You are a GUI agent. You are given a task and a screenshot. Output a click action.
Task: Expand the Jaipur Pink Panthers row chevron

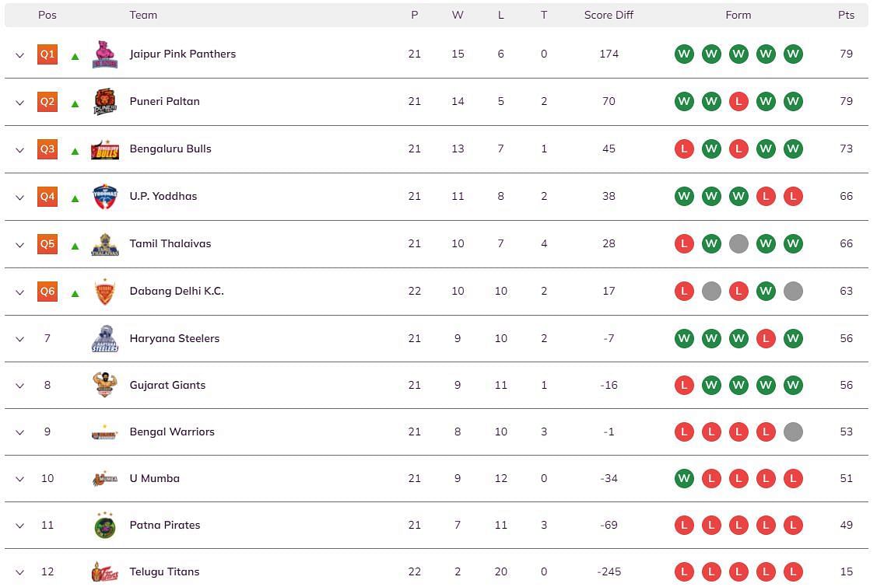click(19, 54)
